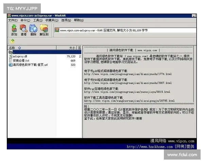Minimize the WinRAR window
The image size is (204, 163).
pos(194,16)
